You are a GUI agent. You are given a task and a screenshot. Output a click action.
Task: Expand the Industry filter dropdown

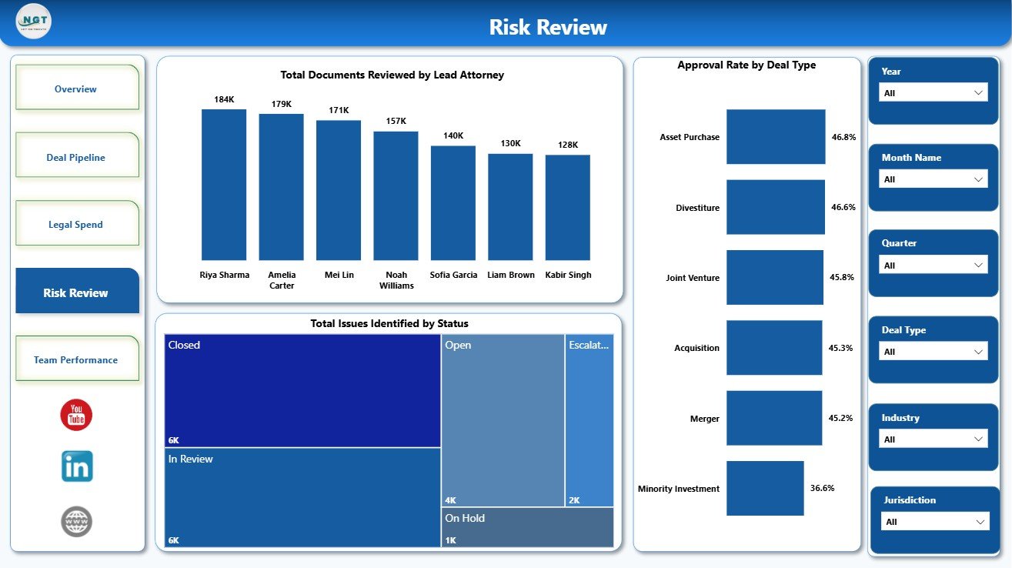tap(933, 439)
